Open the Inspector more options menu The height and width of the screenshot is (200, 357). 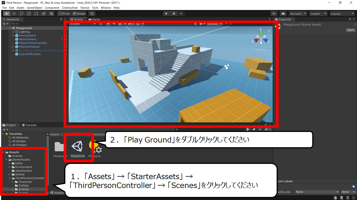[354, 19]
